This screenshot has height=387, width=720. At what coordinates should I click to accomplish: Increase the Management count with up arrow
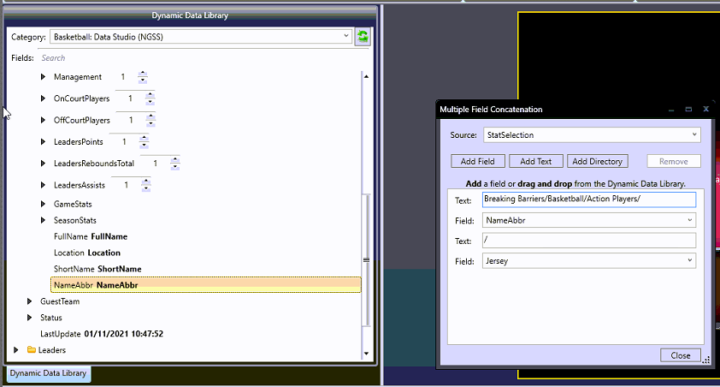pos(143,74)
